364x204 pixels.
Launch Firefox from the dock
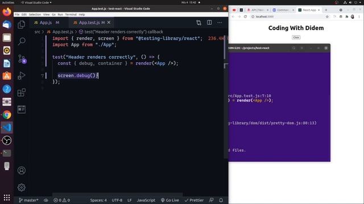click(x=7, y=11)
